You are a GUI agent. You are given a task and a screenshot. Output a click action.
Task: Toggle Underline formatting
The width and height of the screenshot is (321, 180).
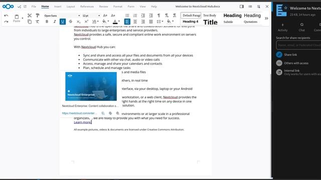[63, 21]
